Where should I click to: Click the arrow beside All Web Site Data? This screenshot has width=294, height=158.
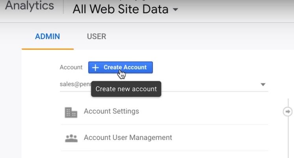click(x=175, y=9)
